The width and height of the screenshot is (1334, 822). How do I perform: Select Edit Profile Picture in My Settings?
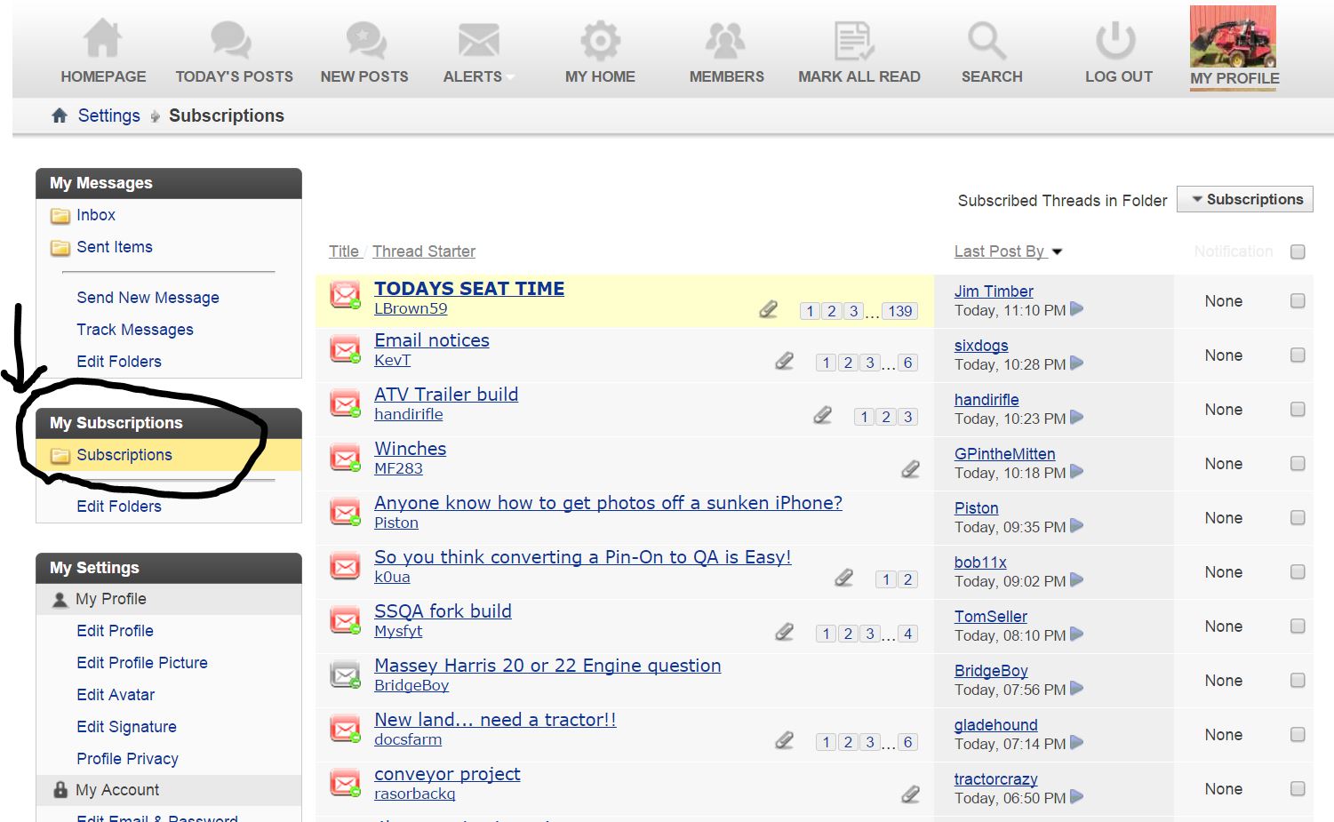click(x=142, y=663)
